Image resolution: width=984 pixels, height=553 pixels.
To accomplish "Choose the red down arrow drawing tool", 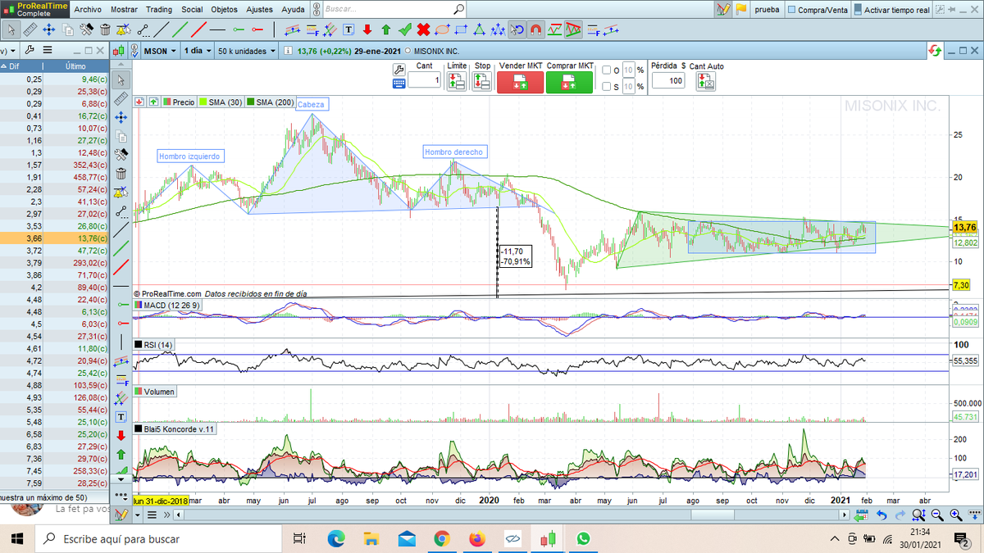I will [367, 29].
